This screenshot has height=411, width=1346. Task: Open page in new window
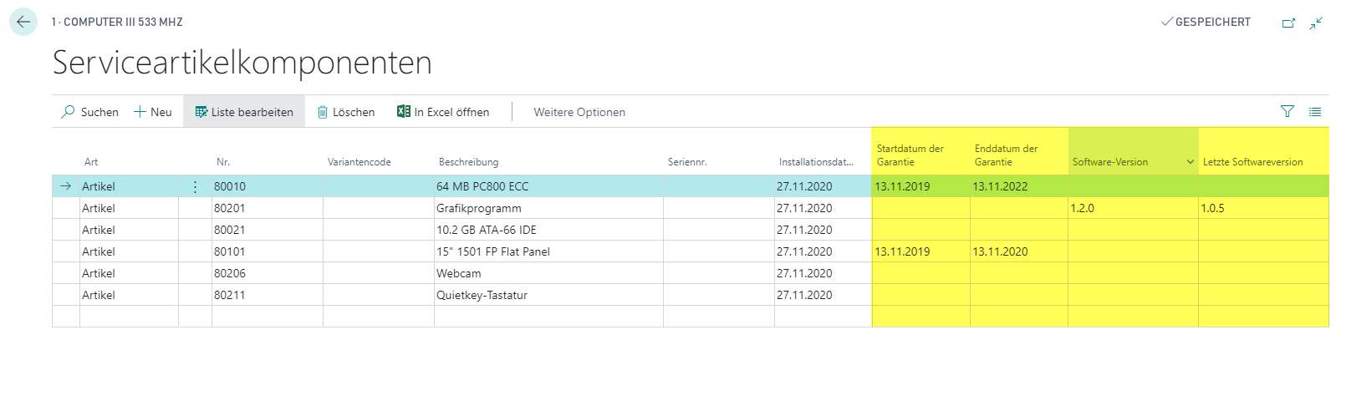1288,23
